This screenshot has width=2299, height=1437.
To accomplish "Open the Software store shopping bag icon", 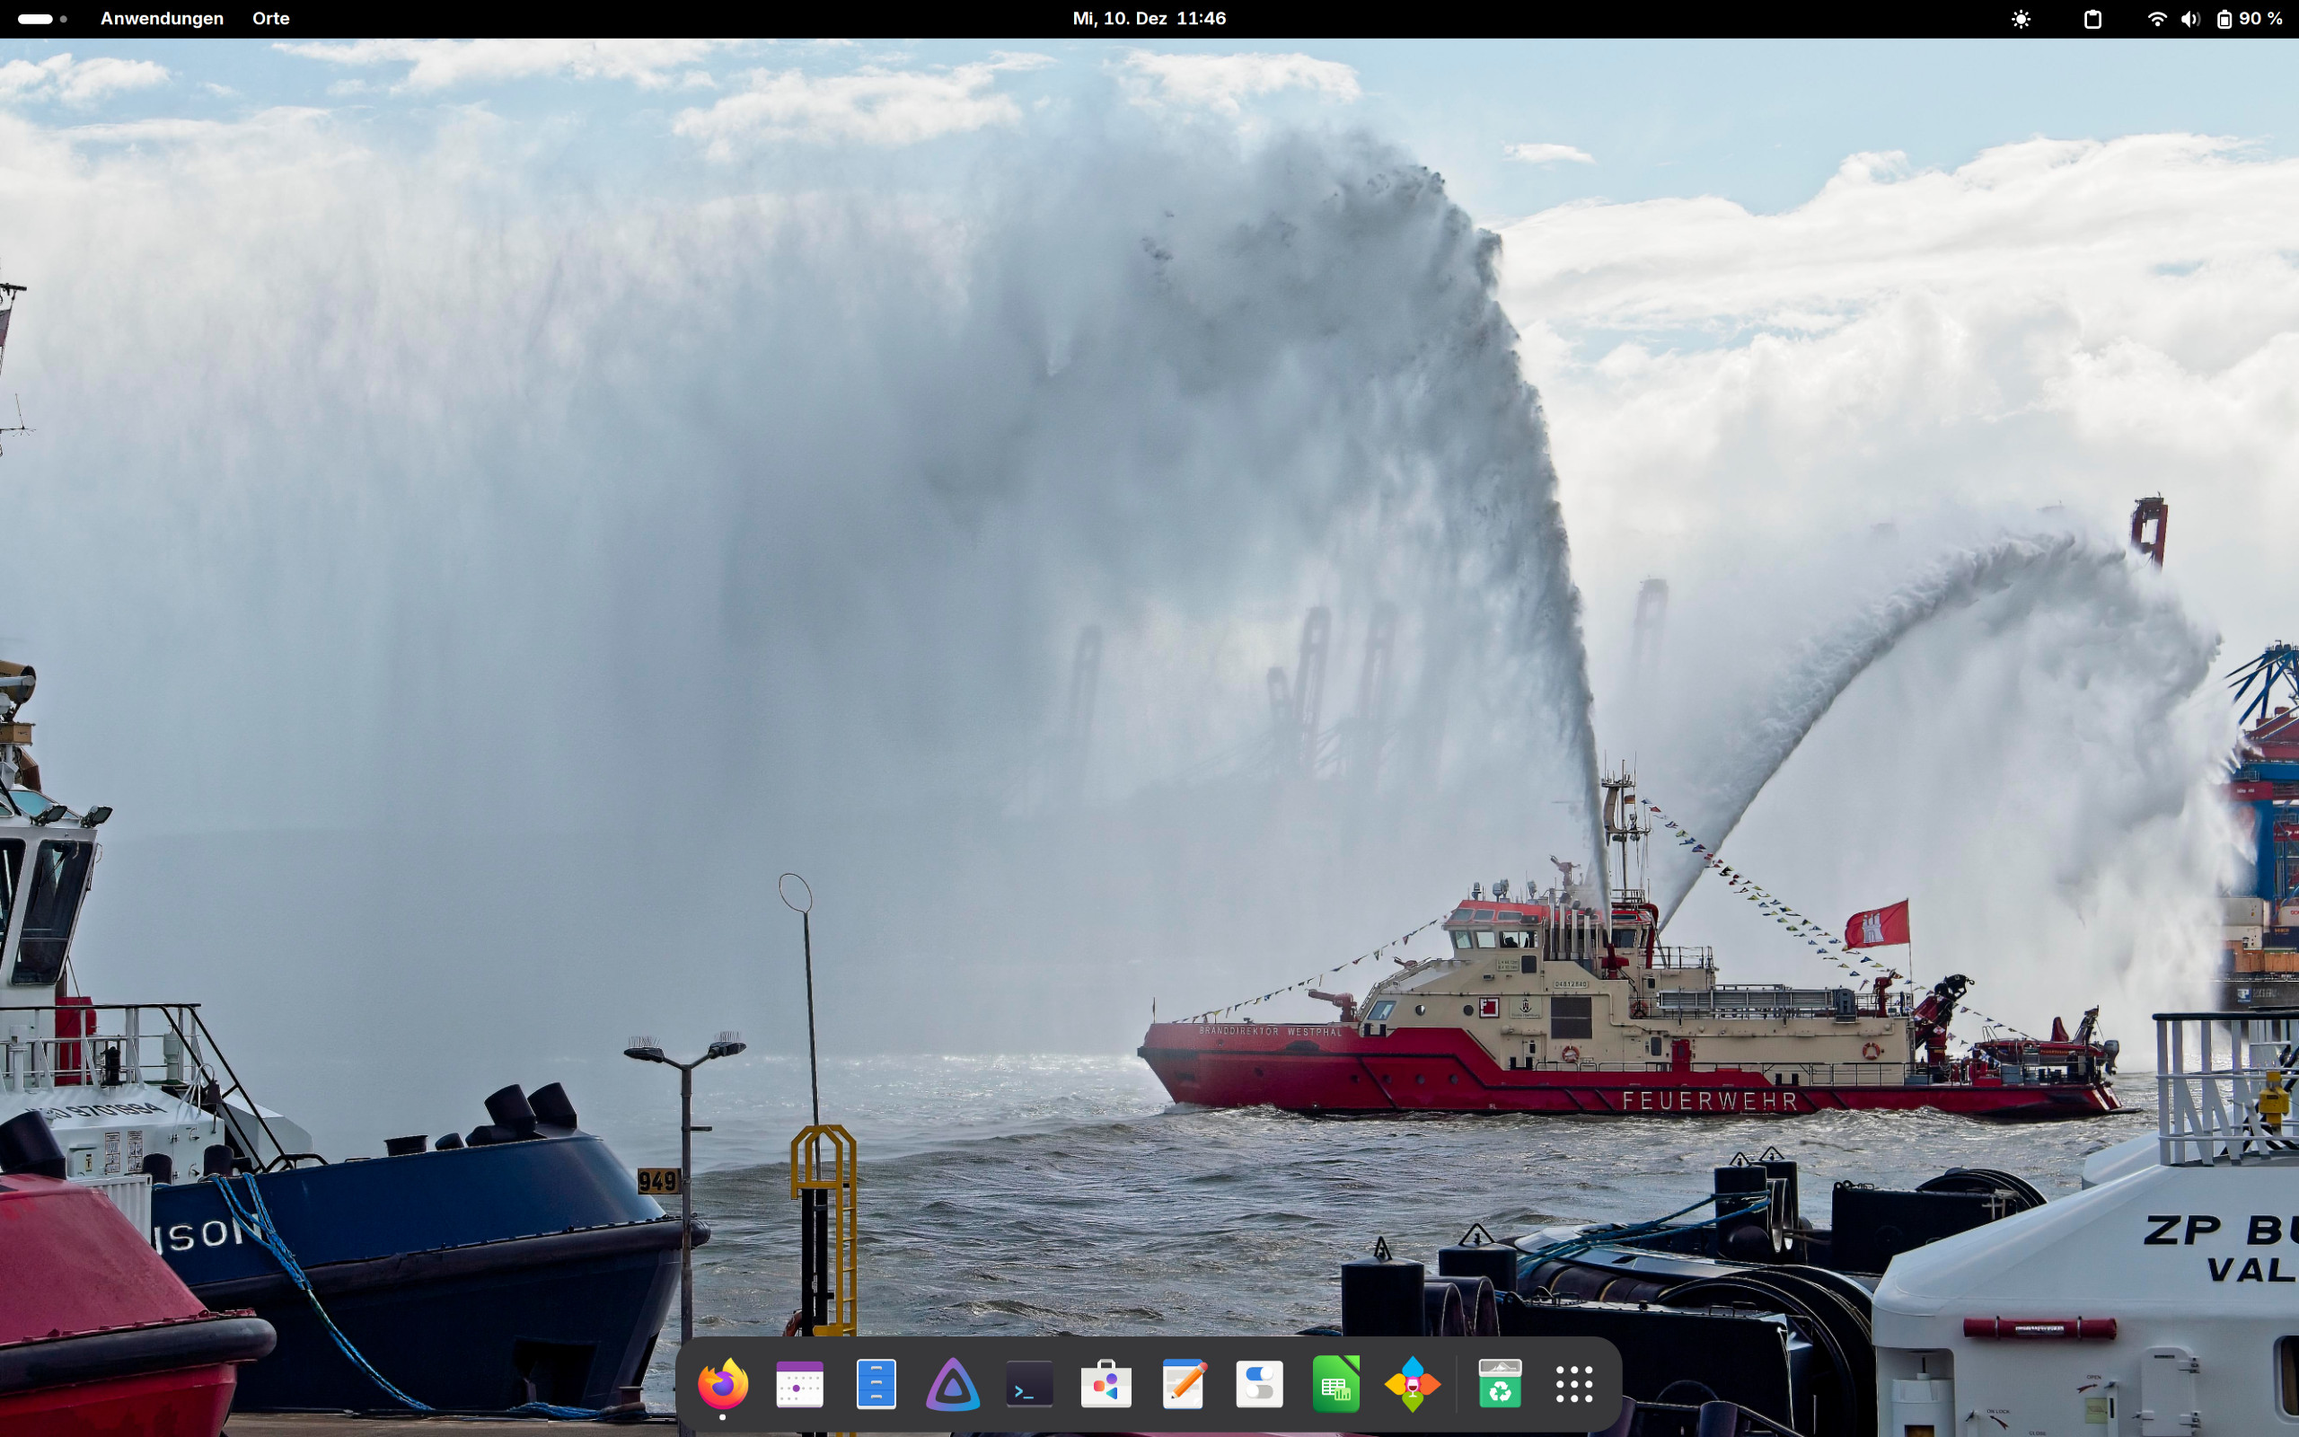I will coord(1105,1385).
